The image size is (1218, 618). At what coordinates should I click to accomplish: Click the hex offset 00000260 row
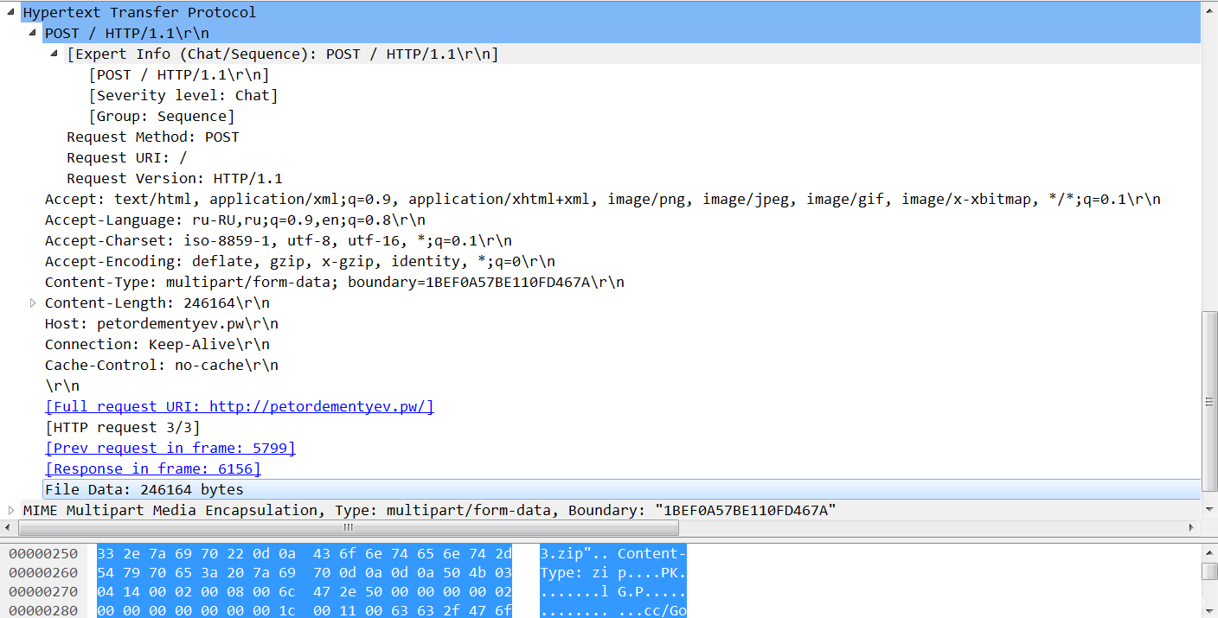[x=43, y=572]
